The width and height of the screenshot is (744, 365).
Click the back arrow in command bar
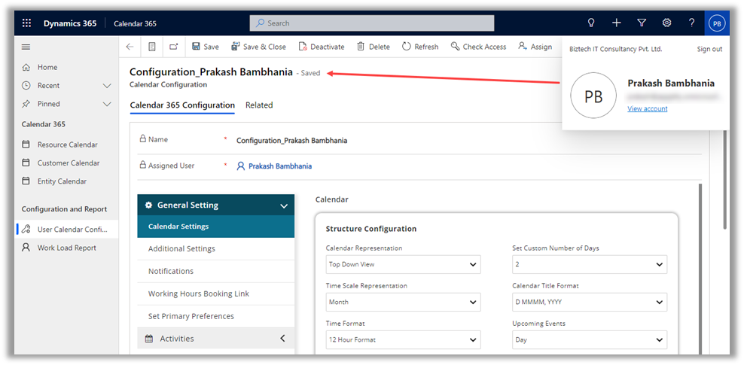click(x=130, y=47)
